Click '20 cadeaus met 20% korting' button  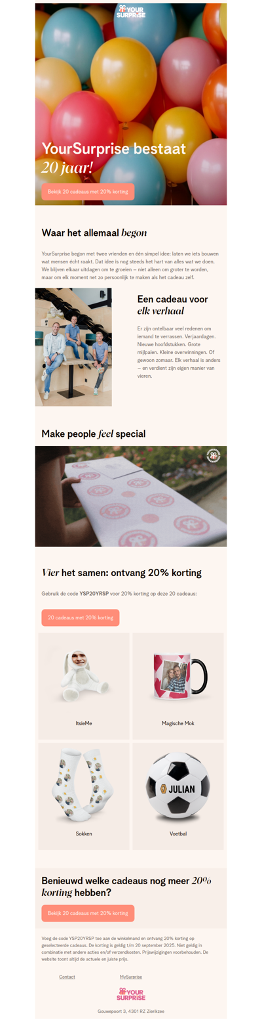[81, 617]
